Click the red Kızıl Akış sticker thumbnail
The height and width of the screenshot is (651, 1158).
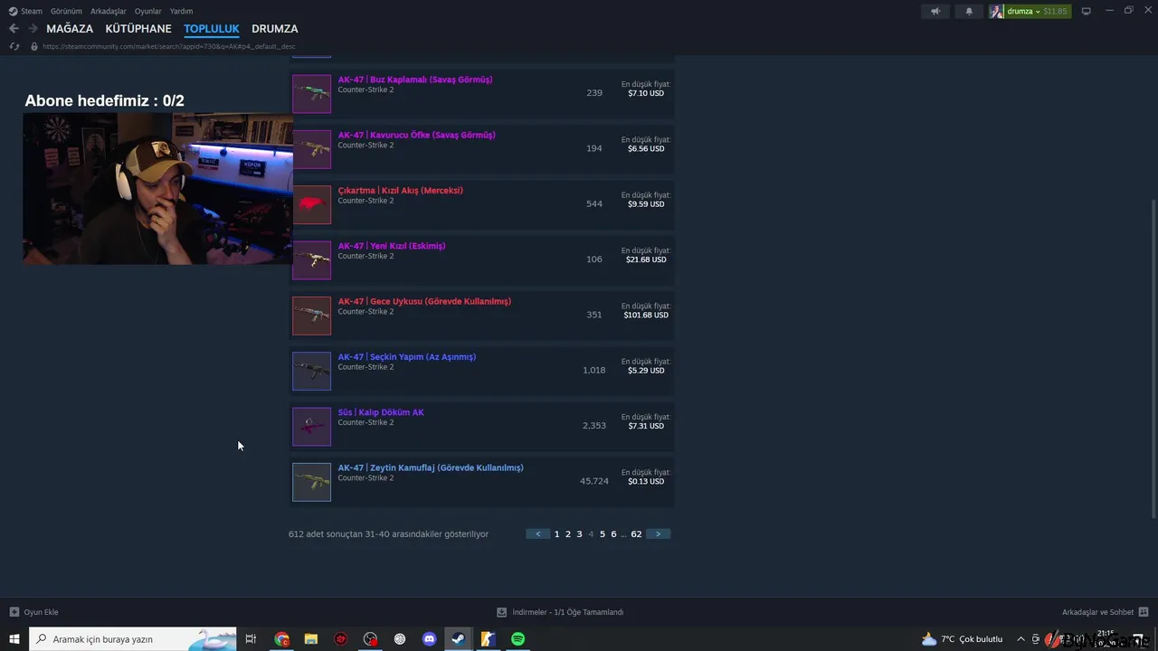click(x=311, y=204)
